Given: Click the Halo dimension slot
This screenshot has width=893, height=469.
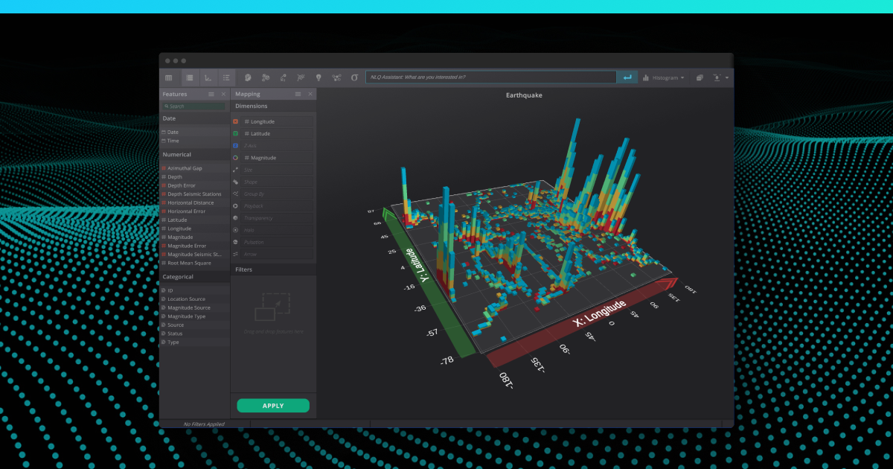Looking at the screenshot, I should 277,230.
